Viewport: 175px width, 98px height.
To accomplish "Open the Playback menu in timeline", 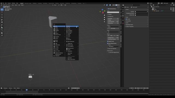I will pyautogui.click(x=6, y=88).
